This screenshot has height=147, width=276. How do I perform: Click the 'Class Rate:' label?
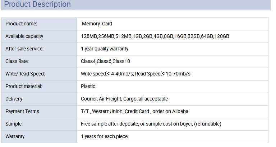17,62
